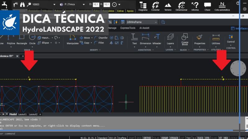Close the técnica 01 drawing tab

point(17,56)
